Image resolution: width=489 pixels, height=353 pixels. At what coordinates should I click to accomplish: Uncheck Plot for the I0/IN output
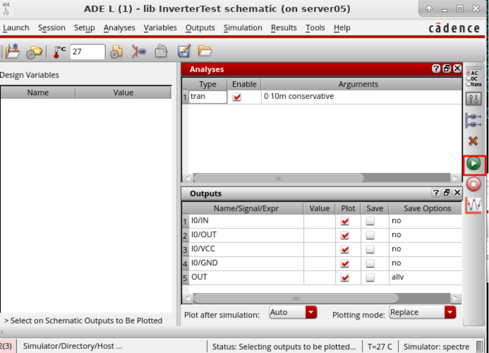click(x=345, y=221)
